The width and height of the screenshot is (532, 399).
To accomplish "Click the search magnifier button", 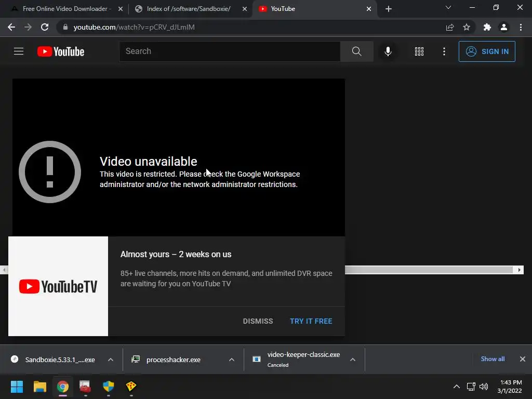I will (356, 51).
